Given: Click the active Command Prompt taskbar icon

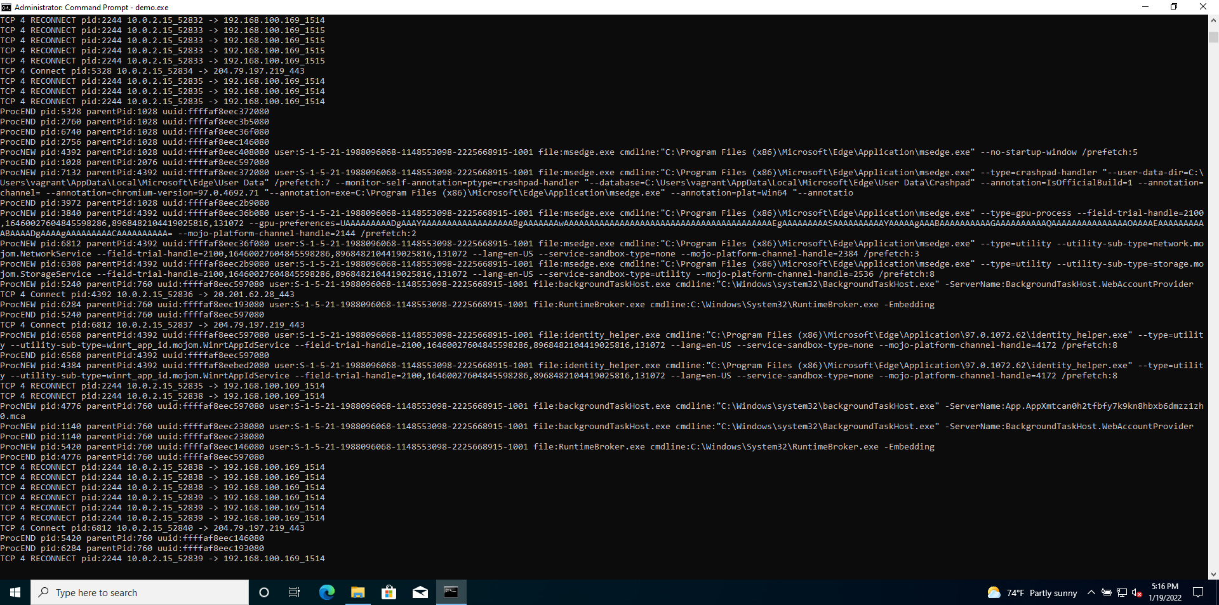Looking at the screenshot, I should tap(451, 592).
